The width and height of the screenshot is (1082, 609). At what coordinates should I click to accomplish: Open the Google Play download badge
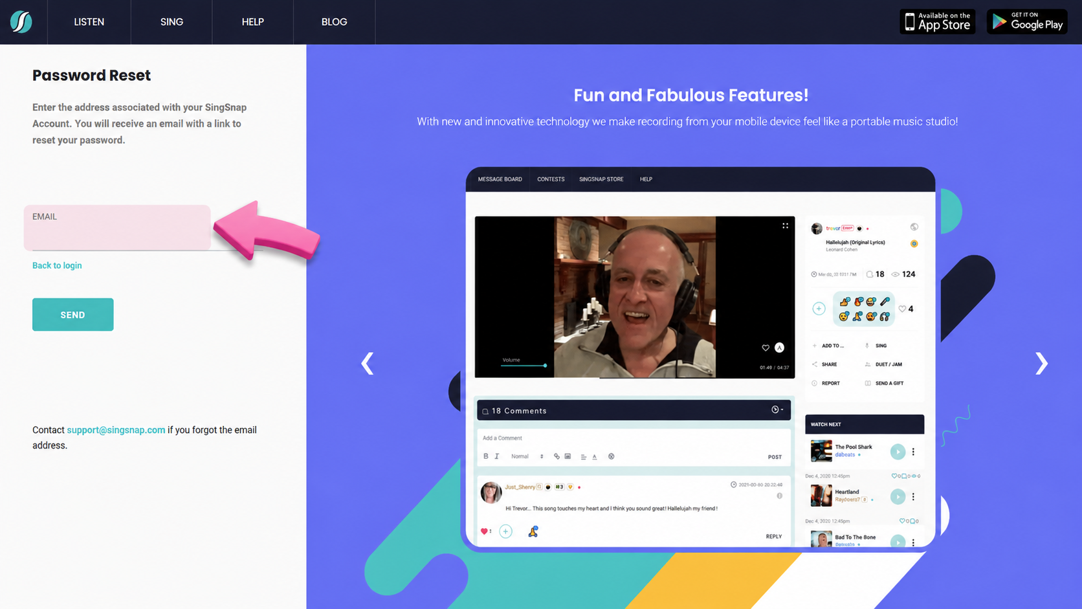1027,21
